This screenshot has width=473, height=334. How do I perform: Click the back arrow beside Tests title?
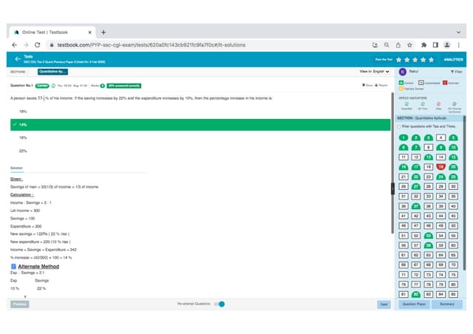click(18, 58)
